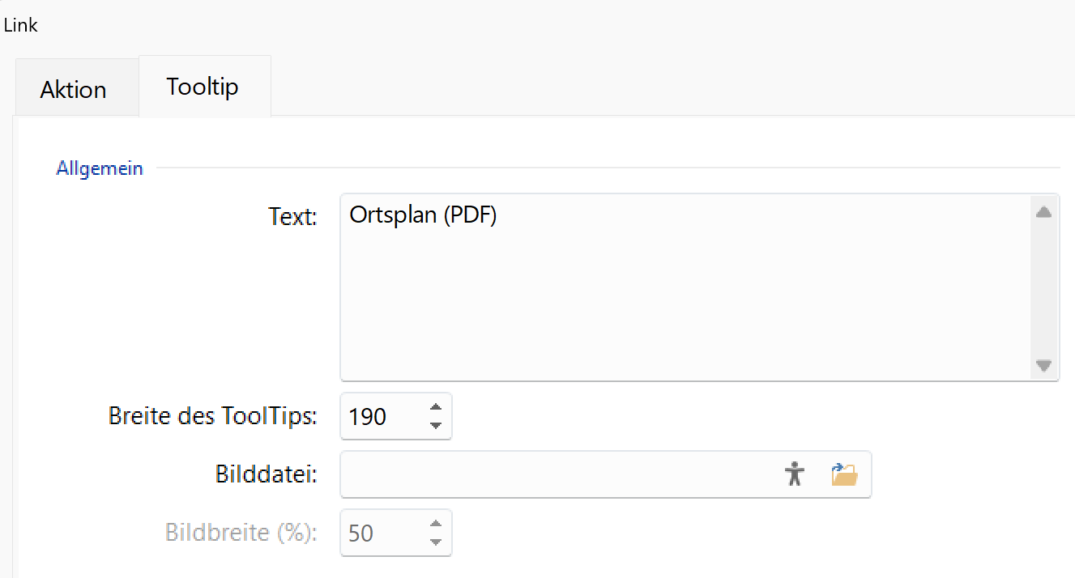The image size is (1075, 578).
Task: Open the Aktion tab
Action: [x=73, y=89]
